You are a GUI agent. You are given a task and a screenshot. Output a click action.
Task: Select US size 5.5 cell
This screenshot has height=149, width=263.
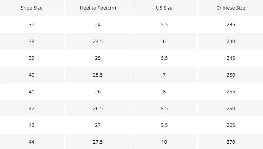[164, 24]
